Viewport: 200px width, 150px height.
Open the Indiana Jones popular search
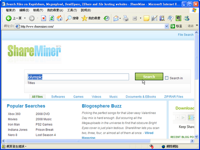18,129
